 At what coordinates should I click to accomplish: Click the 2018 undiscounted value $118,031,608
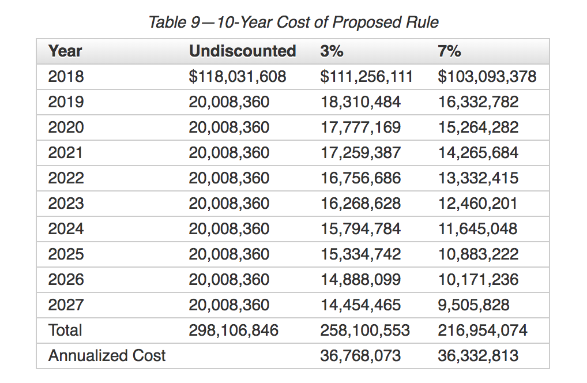(238, 77)
